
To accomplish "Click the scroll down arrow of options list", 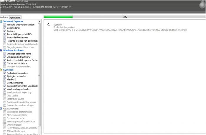I will [39, 134].
